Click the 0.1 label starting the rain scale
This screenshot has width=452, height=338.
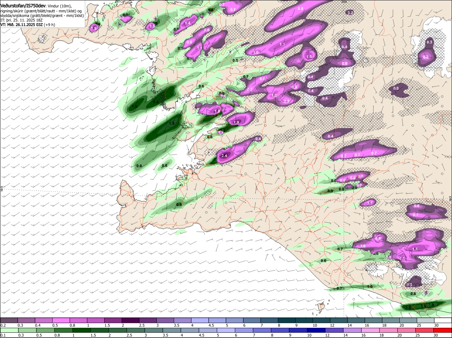(3, 335)
